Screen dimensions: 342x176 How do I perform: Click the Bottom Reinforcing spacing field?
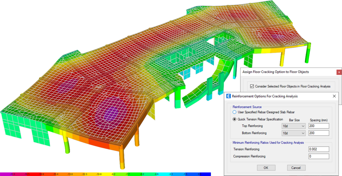(x=319, y=133)
